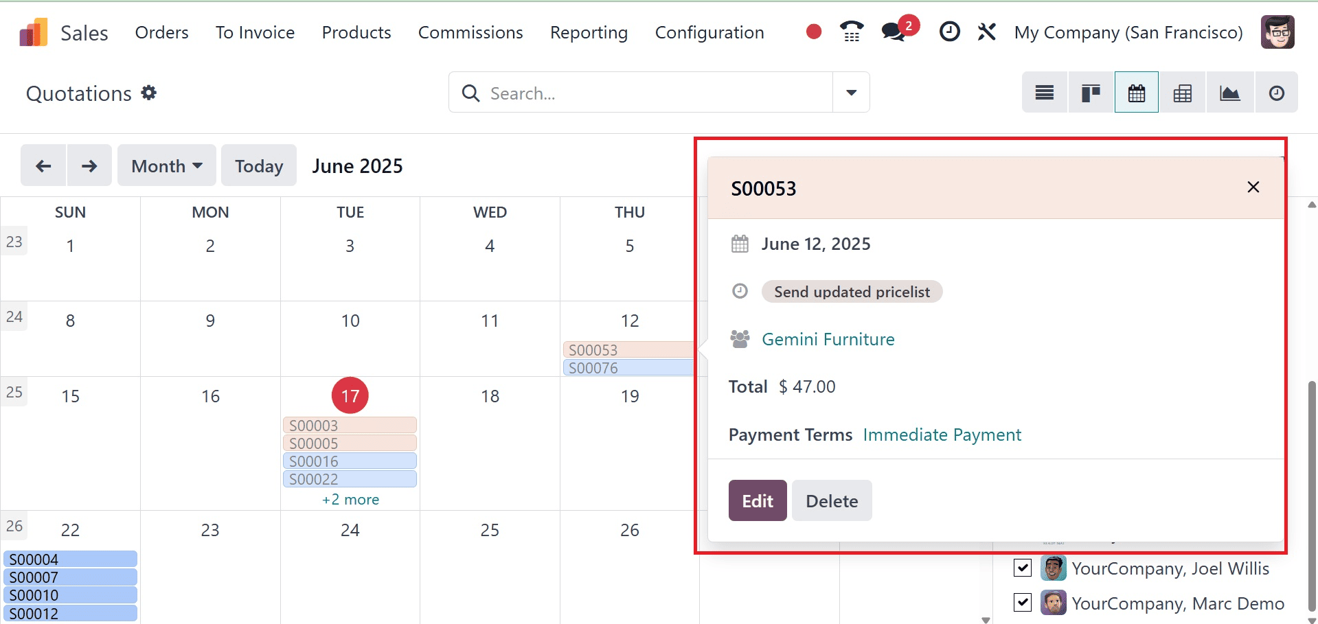Viewport: 1318px width, 624px height.
Task: Open Quotations settings gear
Action: pos(149,93)
